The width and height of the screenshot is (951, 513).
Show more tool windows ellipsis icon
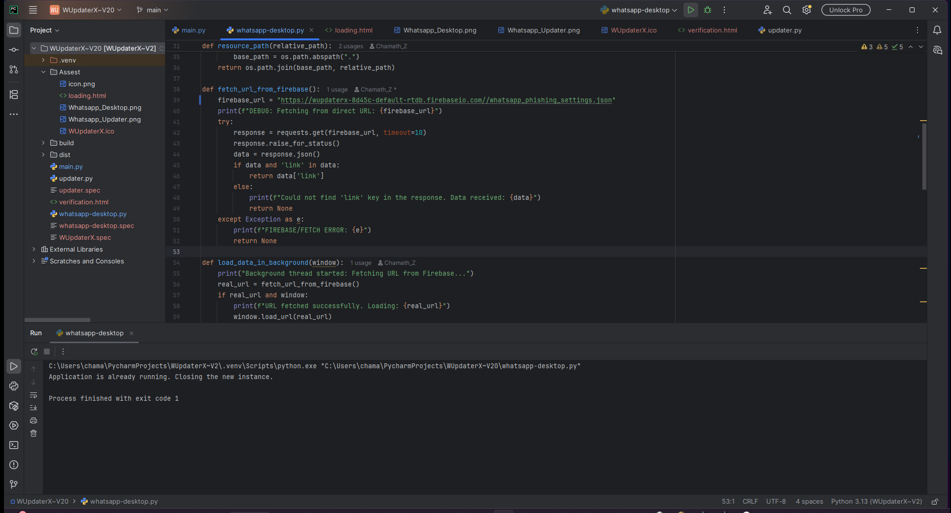click(x=14, y=114)
